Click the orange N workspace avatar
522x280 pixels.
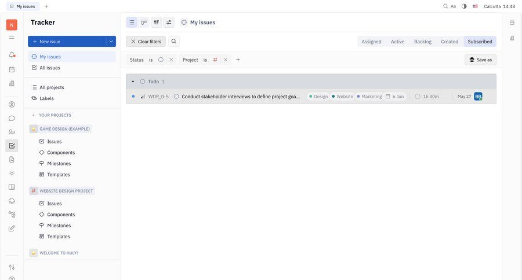12,25
